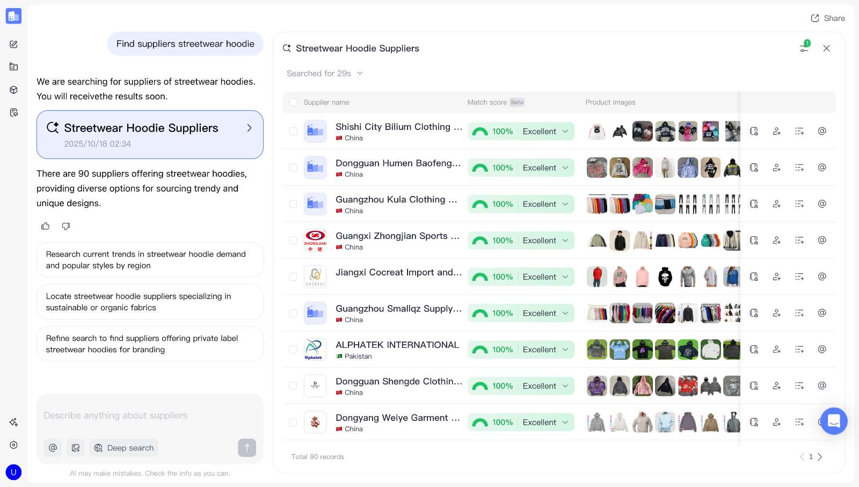Image resolution: width=859 pixels, height=487 pixels.
Task: Click the add contact icon for Guangxi Zhongjian Sports
Action: click(x=776, y=241)
